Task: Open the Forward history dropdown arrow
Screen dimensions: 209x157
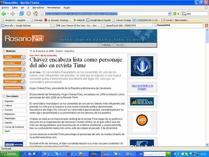Action: [17, 14]
